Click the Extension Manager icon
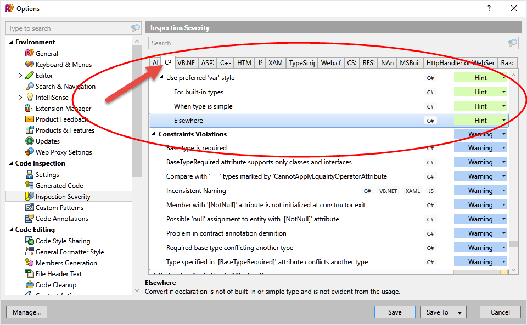Screen dimensions: 527x325 tap(30, 108)
